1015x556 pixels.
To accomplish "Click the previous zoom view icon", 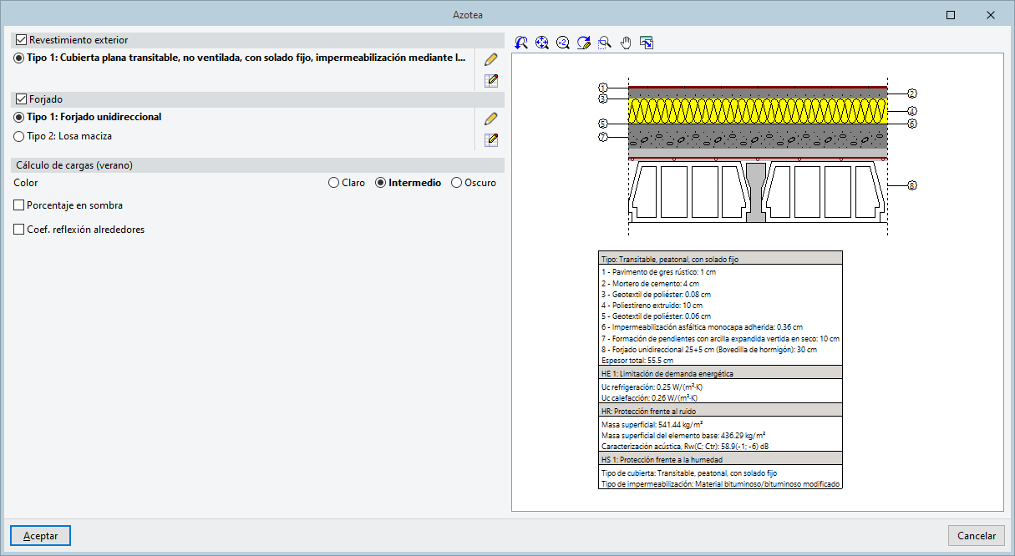I will coord(521,43).
